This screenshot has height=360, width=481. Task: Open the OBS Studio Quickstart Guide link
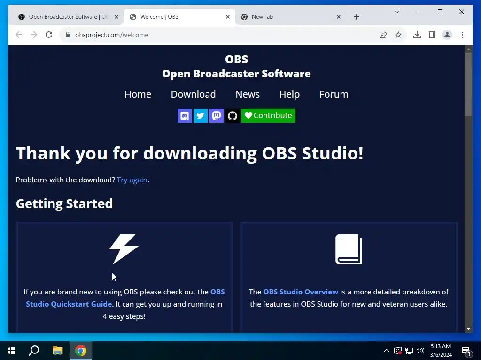click(125, 298)
